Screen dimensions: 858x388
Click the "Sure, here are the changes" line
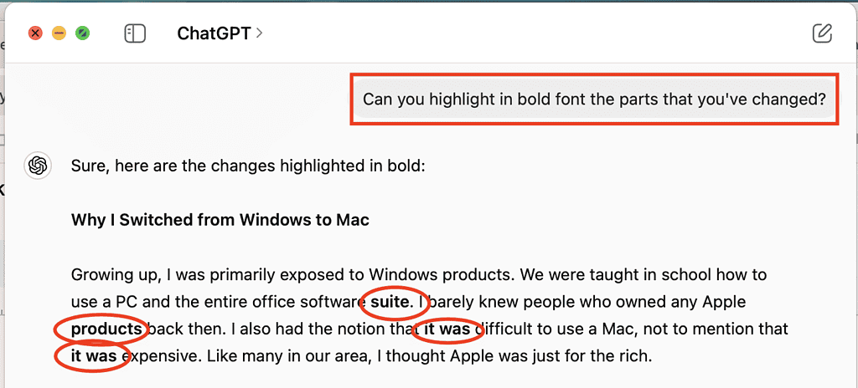[x=249, y=166]
